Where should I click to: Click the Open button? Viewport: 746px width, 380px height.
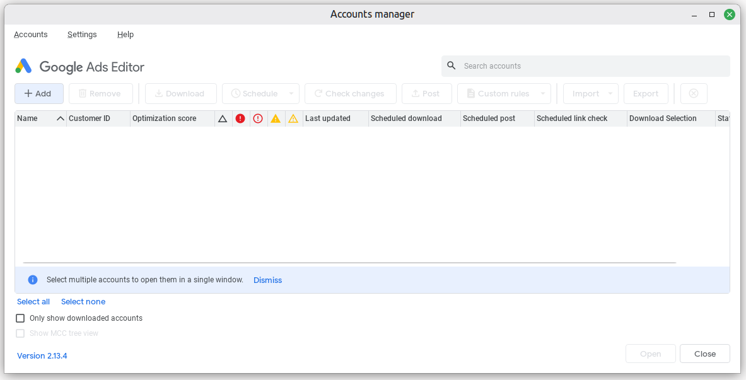(650, 354)
